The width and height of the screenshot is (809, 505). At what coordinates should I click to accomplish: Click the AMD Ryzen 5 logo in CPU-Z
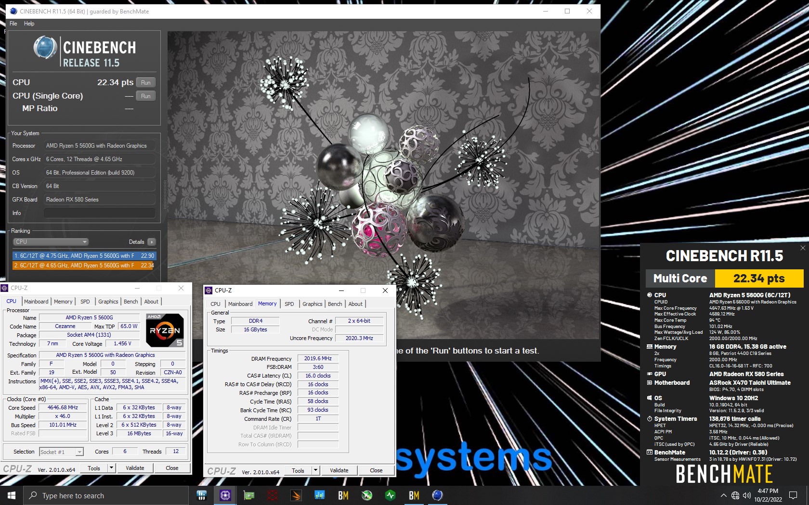point(165,330)
